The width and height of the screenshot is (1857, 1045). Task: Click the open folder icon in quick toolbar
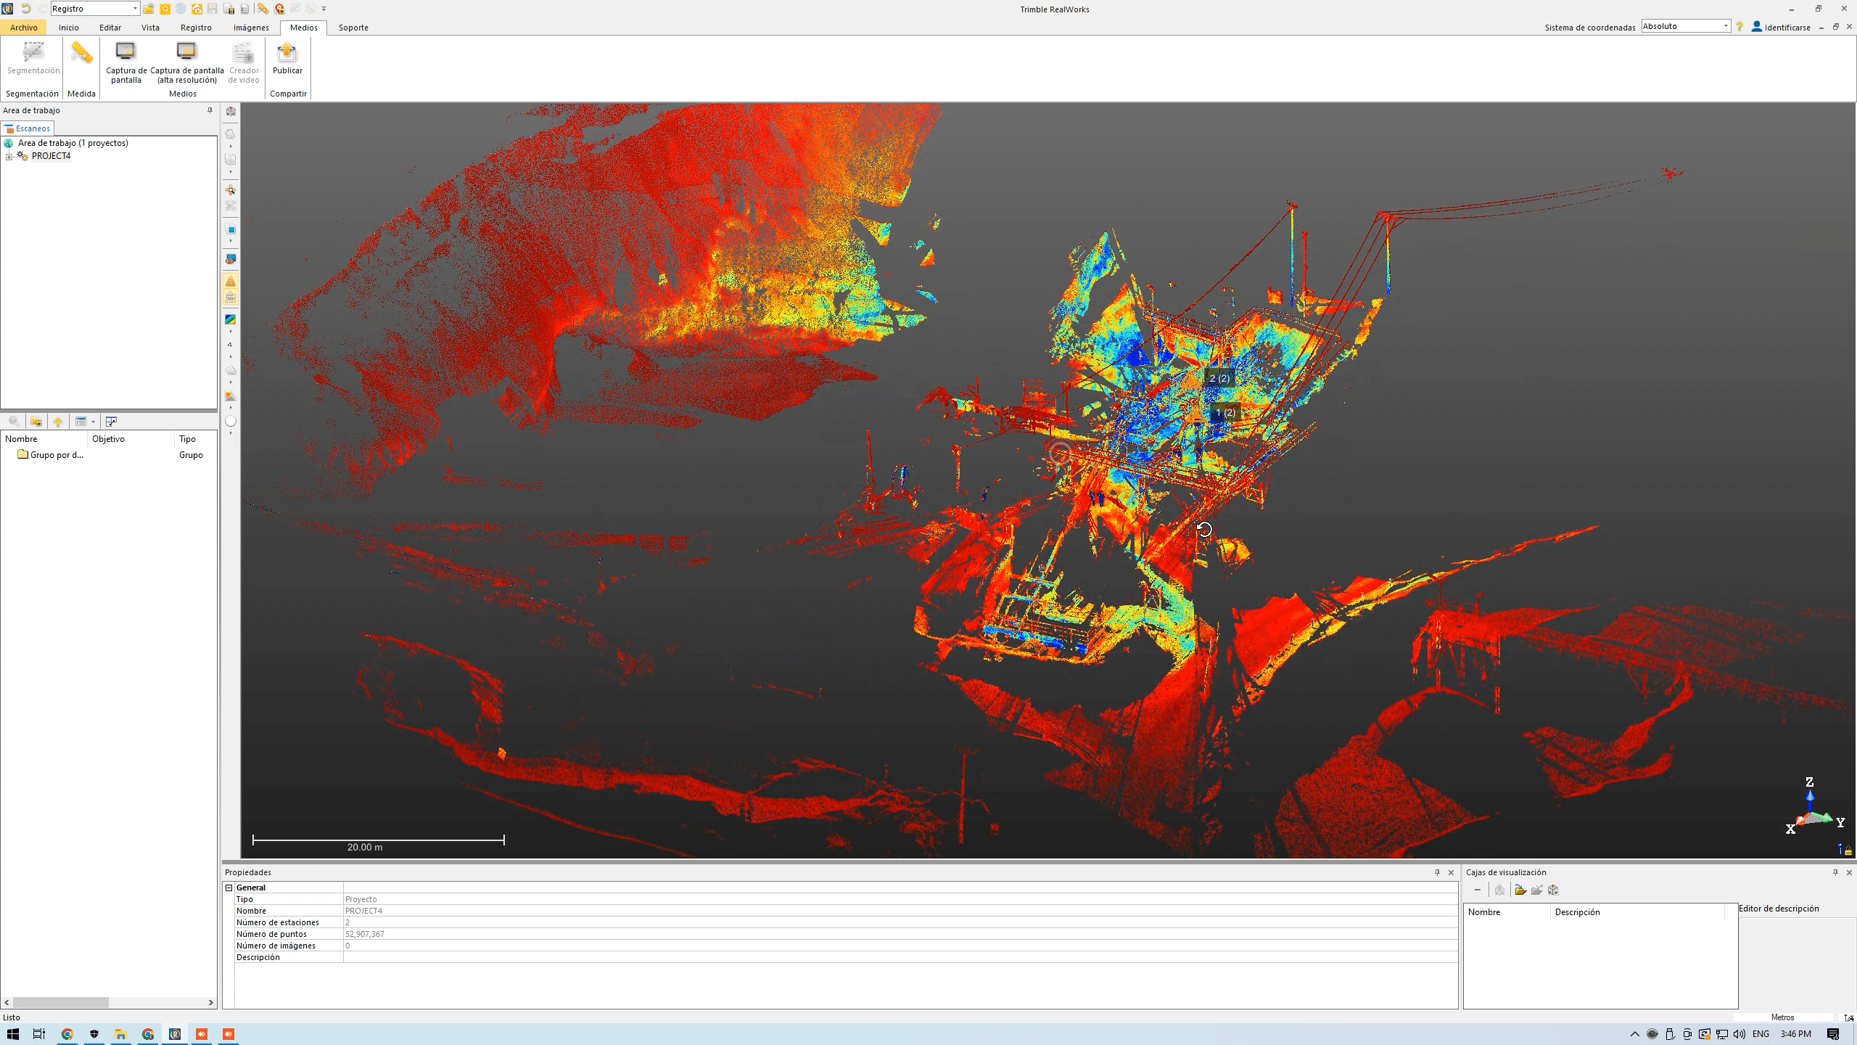pos(149,9)
